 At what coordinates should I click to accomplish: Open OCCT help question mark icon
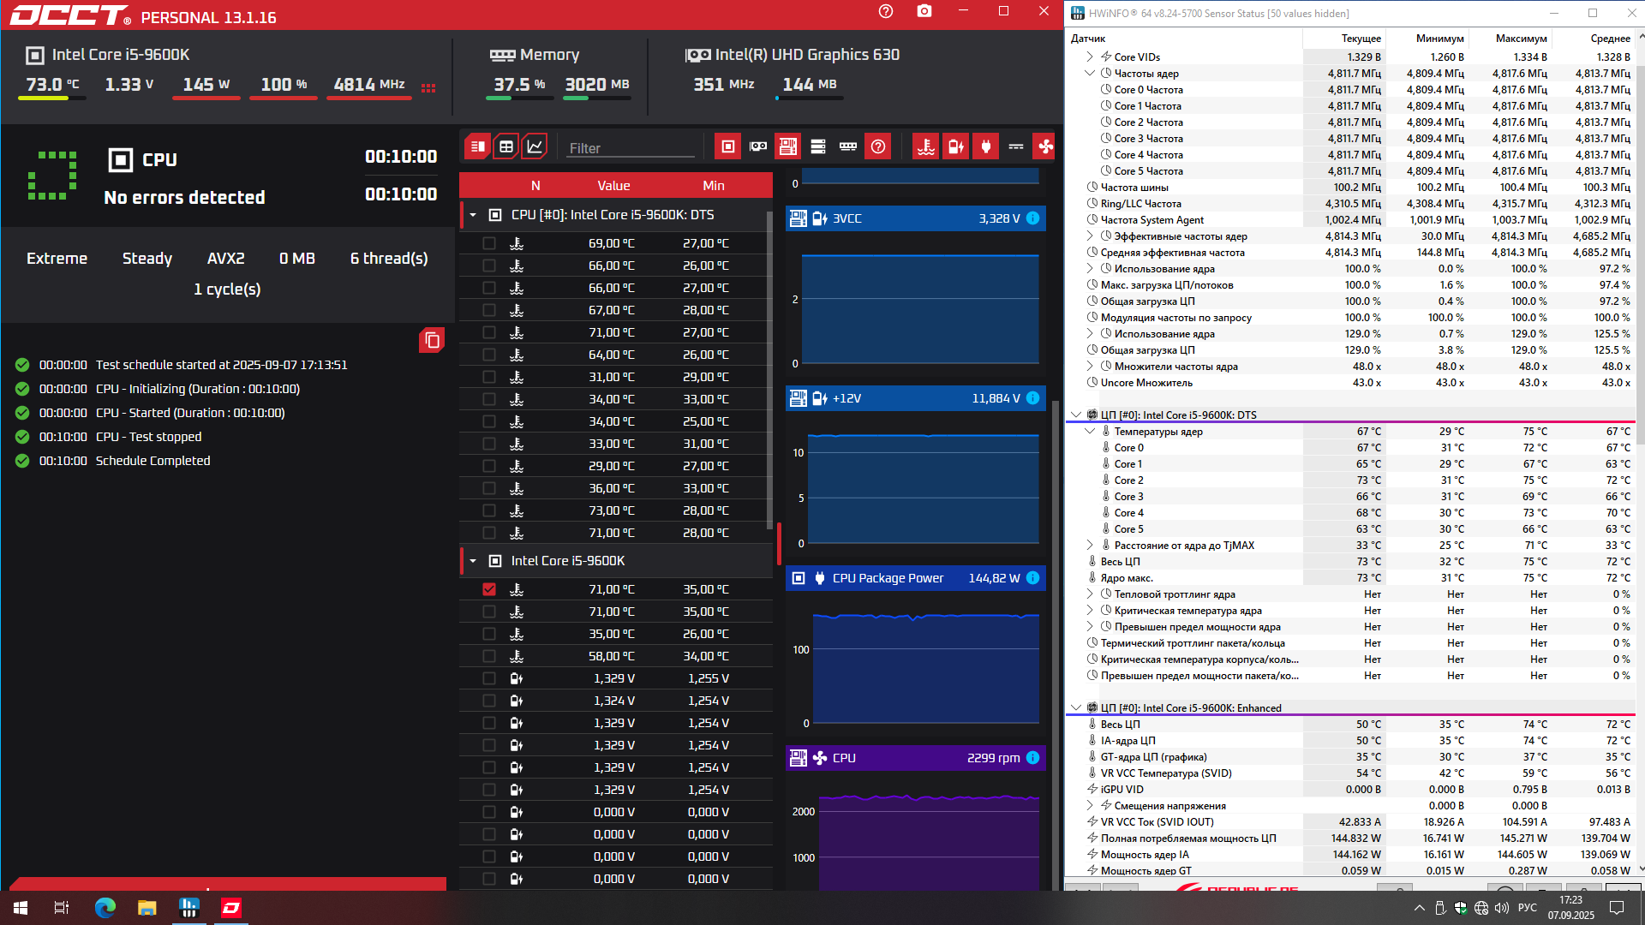(x=886, y=11)
